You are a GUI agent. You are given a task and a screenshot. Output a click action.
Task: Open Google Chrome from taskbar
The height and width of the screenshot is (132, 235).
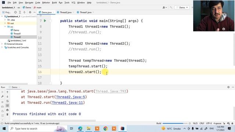pos(105,129)
